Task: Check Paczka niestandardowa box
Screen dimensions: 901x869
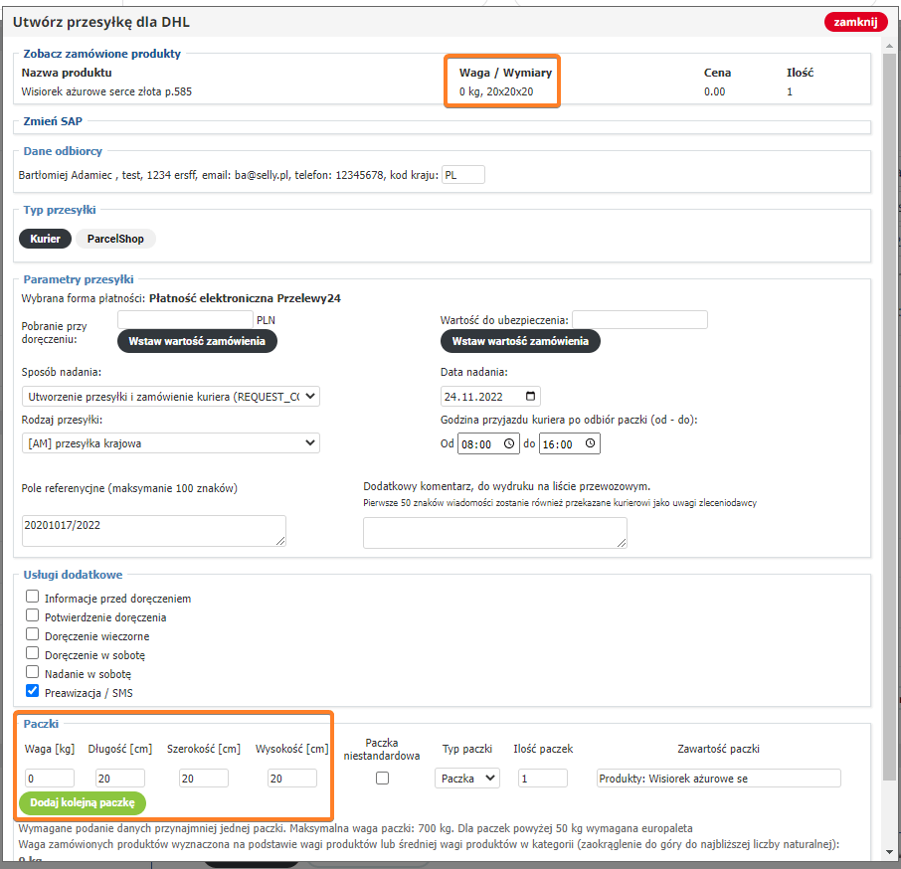Action: point(382,779)
